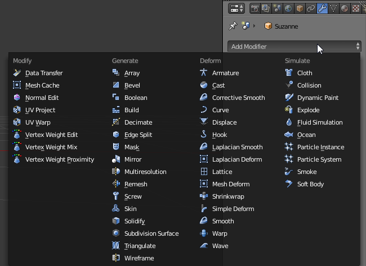Add the Particle System modifier
366x266 pixels.
point(319,159)
